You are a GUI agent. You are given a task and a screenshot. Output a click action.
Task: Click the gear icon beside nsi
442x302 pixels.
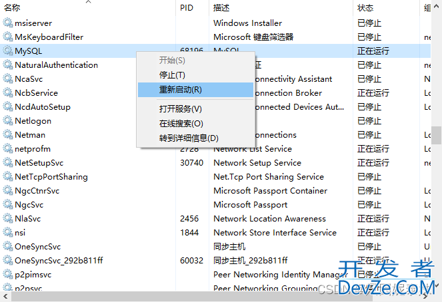tap(7, 233)
